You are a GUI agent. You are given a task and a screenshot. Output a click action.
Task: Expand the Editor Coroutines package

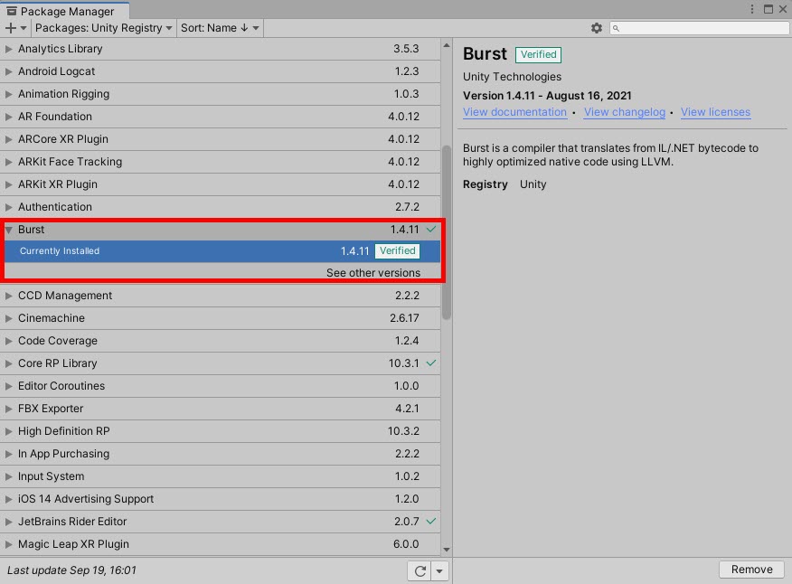8,386
